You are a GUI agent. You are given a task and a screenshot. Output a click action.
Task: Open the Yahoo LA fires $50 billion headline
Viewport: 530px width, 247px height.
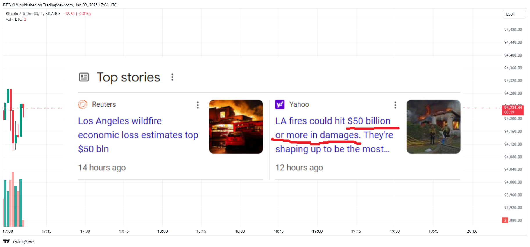pyautogui.click(x=334, y=135)
